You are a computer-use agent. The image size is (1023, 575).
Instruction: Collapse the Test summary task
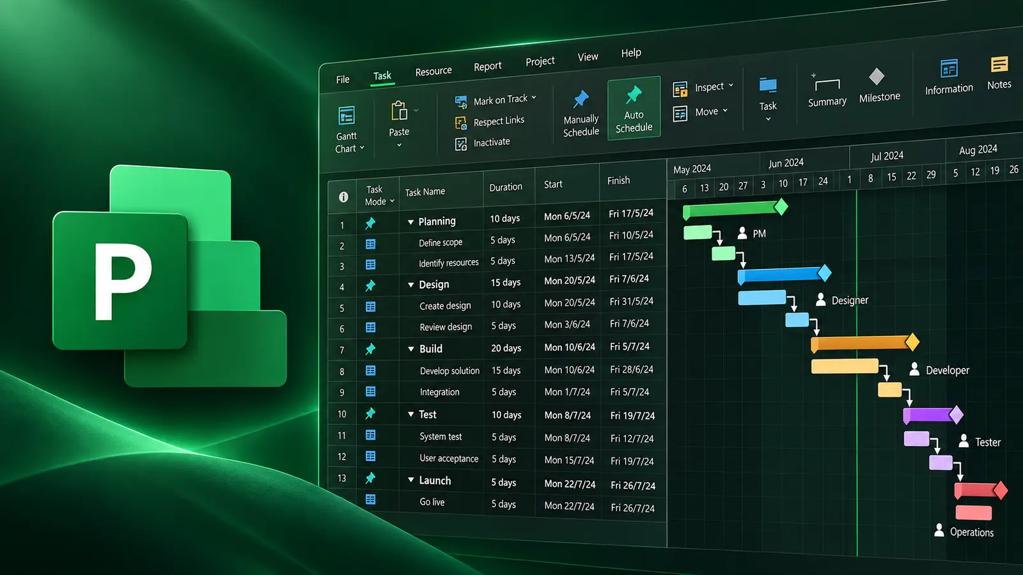point(411,414)
